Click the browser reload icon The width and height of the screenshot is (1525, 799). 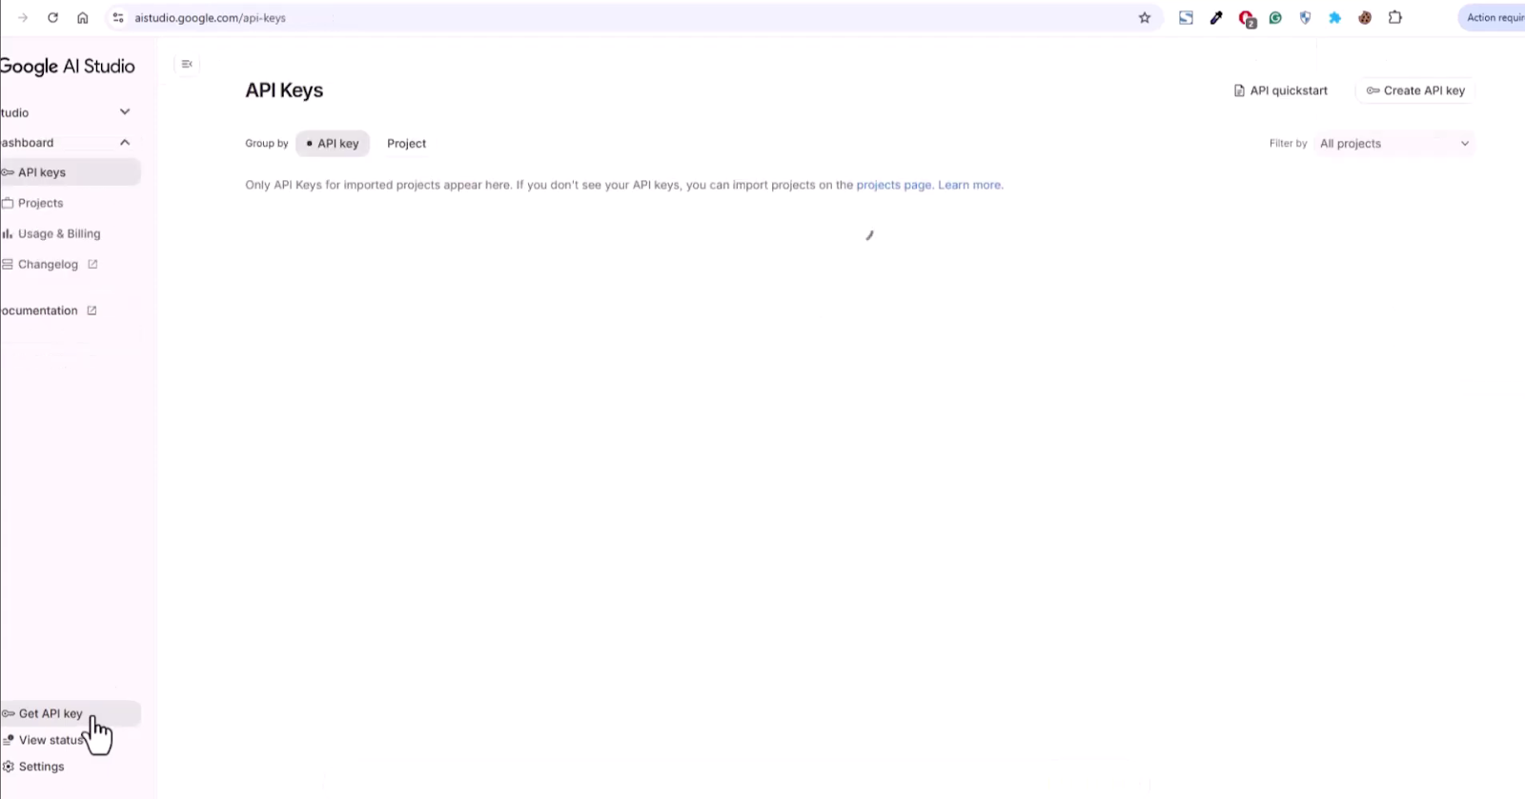(53, 18)
